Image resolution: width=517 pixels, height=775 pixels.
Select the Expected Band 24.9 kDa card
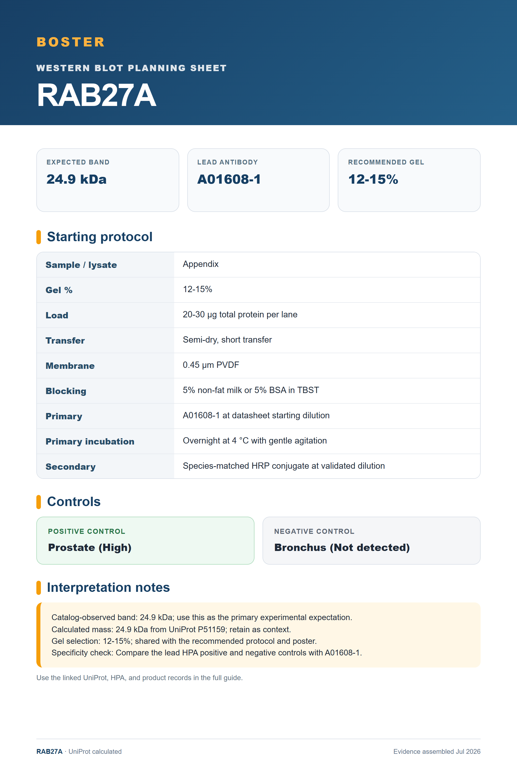[x=108, y=180]
